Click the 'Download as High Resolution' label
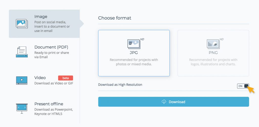 [x=120, y=85]
